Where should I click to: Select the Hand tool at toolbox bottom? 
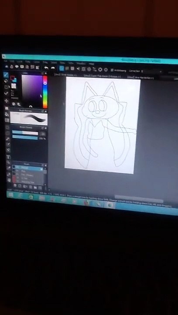pyautogui.click(x=9, y=180)
